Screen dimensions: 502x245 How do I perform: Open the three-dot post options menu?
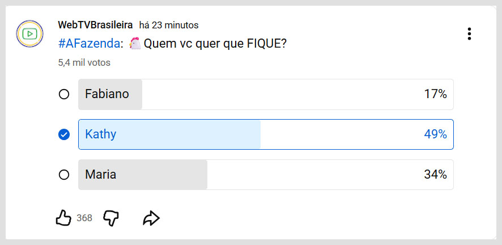click(469, 33)
